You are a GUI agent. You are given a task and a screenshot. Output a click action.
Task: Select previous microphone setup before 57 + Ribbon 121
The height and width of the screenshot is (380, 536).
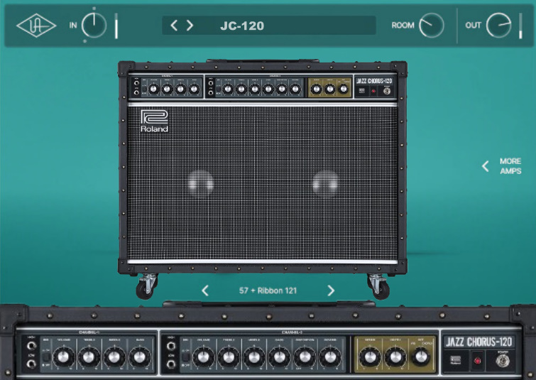(x=205, y=291)
